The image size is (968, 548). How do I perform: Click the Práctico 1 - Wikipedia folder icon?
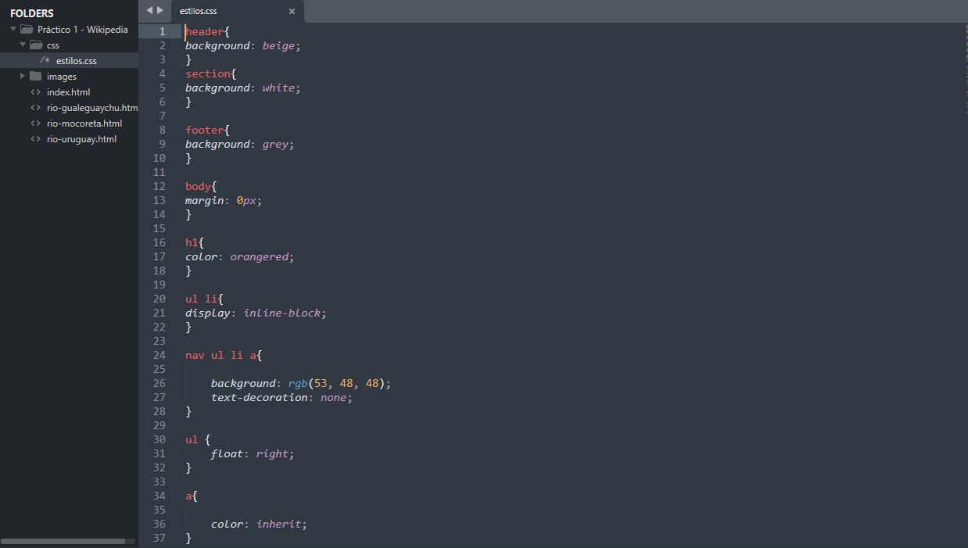(x=27, y=30)
